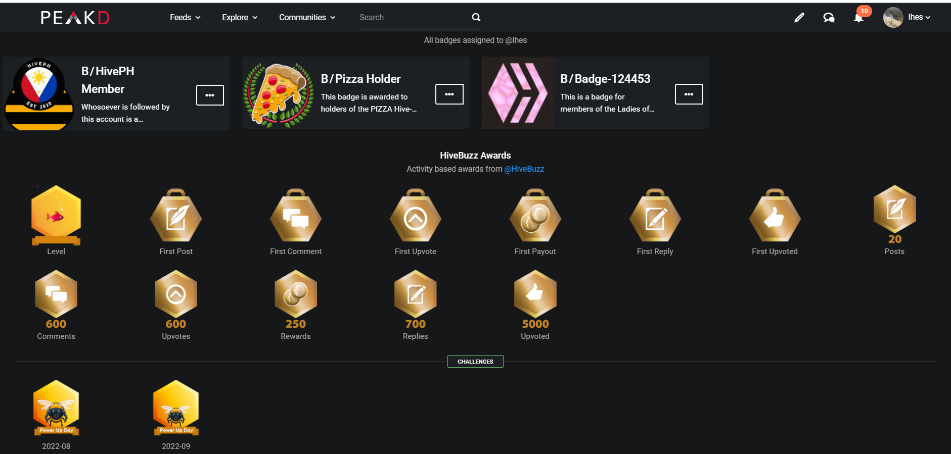Screen dimensions: 951x454
Task: Click the 'HiveBuzz Awards' heading
Action: (475, 155)
